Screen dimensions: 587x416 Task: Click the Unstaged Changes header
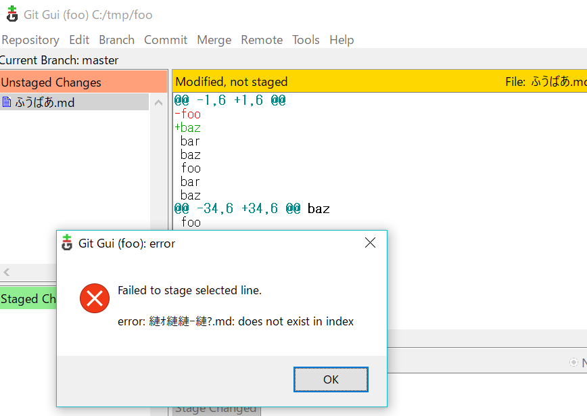pyautogui.click(x=83, y=82)
